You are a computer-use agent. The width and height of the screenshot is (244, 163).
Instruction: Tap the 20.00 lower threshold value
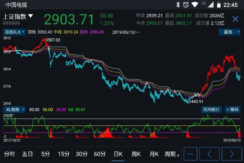(61, 110)
